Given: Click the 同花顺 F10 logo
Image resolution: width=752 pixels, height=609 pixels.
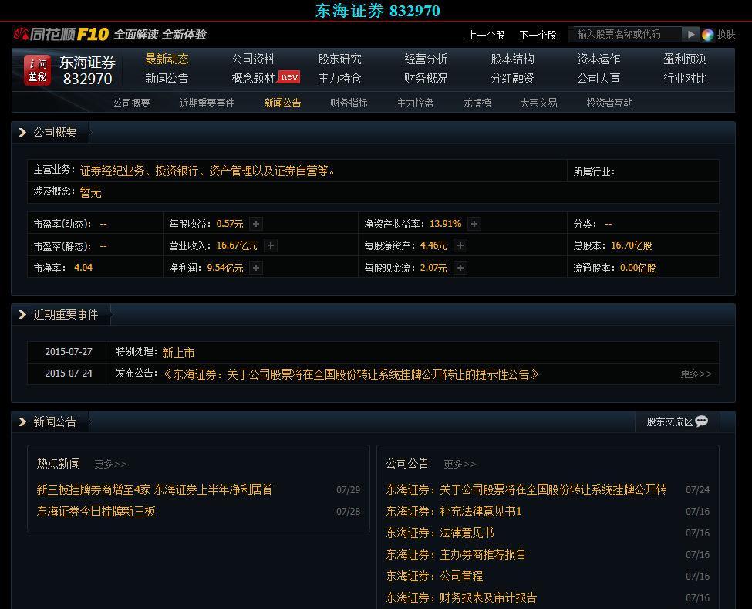Looking at the screenshot, I should point(62,34).
